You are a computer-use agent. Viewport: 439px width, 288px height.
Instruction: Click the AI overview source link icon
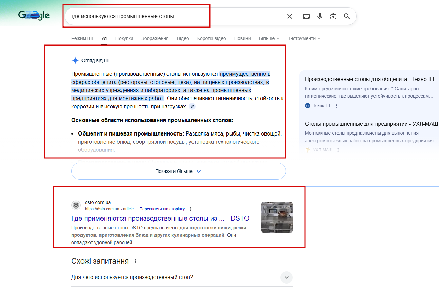192,107
